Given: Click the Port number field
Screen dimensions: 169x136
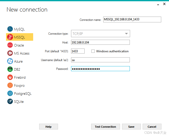Looking at the screenshot, I should [78, 51].
